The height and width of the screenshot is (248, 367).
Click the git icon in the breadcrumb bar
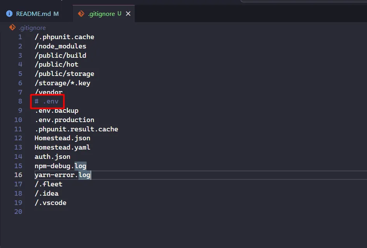point(12,28)
